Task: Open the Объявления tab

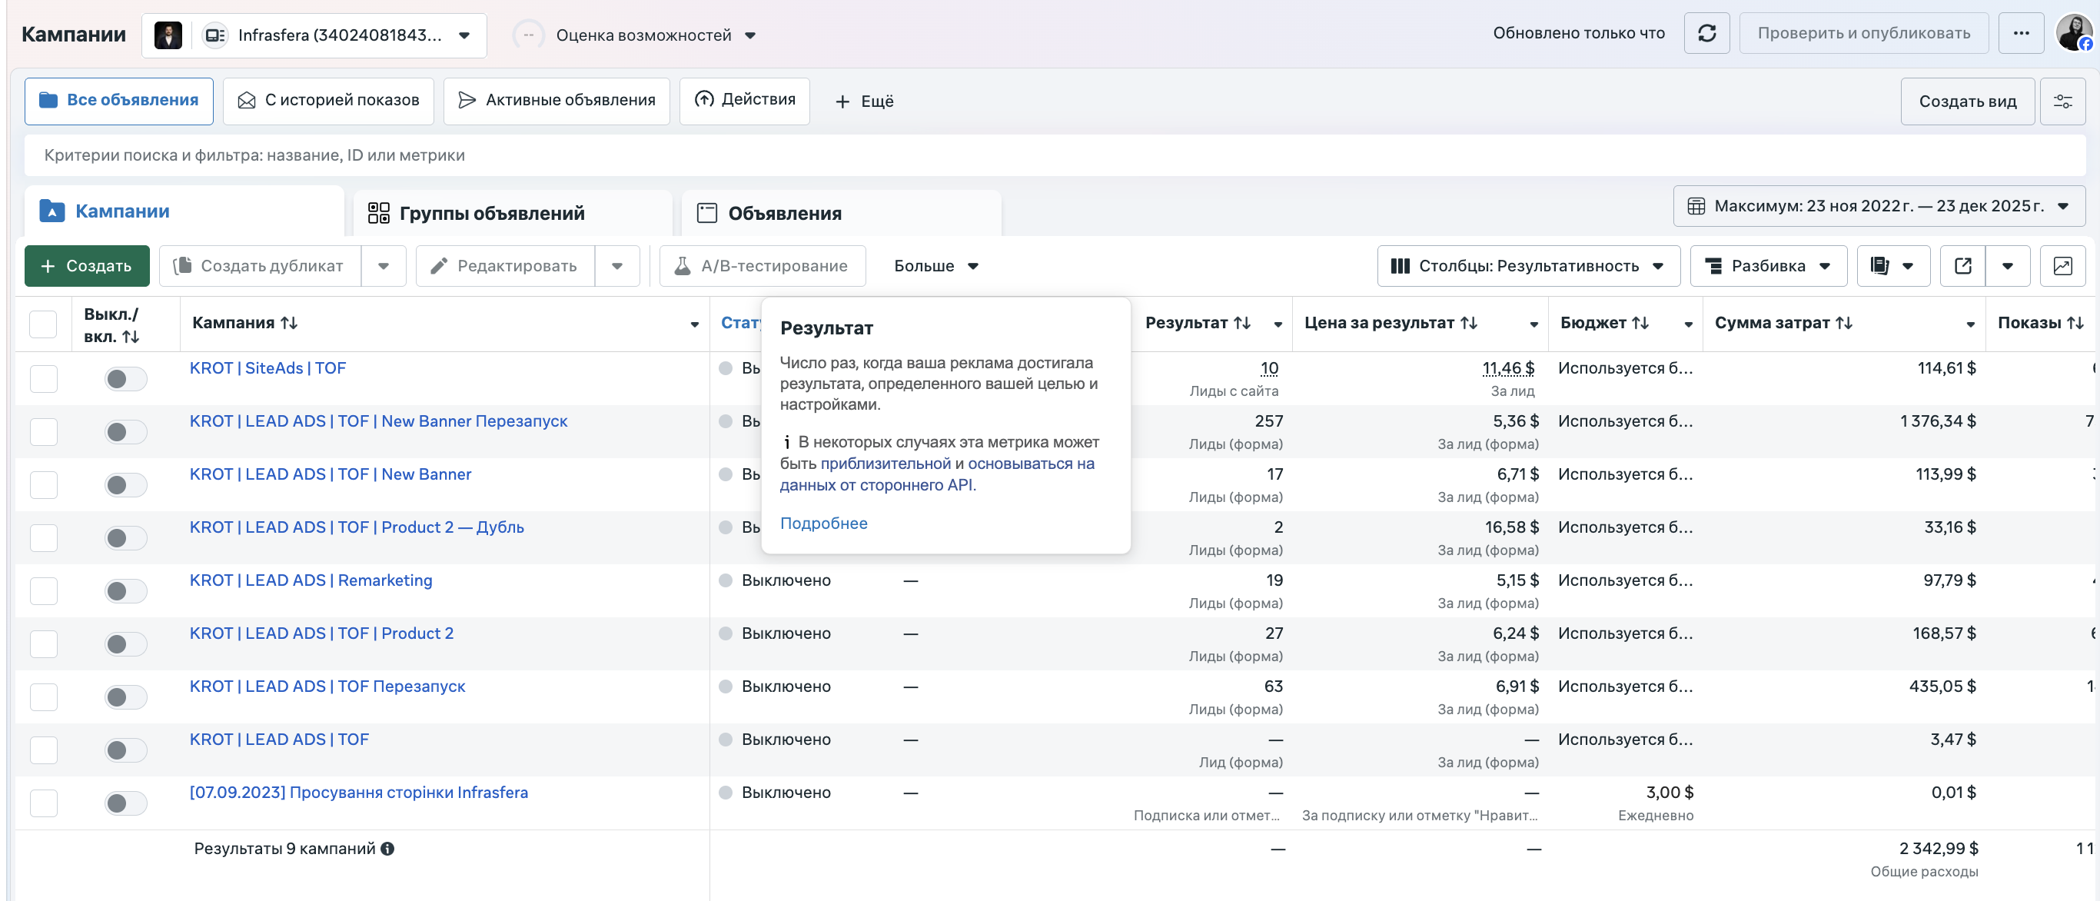Action: (x=783, y=214)
